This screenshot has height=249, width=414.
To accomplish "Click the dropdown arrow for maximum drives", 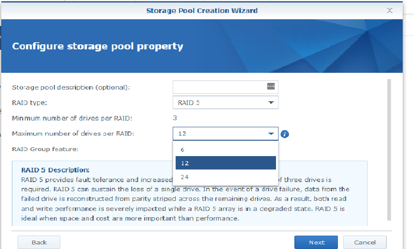I will [x=272, y=133].
